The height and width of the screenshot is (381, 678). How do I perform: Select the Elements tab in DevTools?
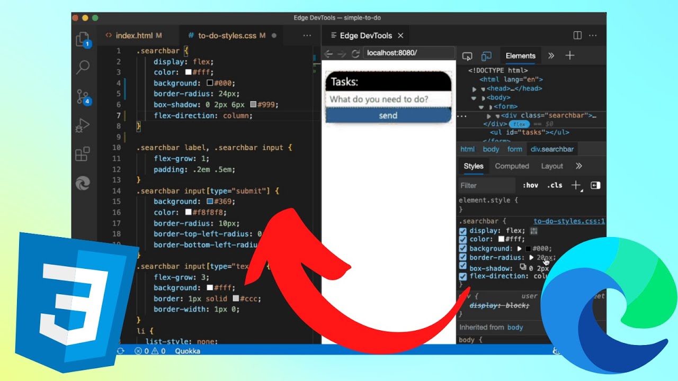click(x=520, y=56)
